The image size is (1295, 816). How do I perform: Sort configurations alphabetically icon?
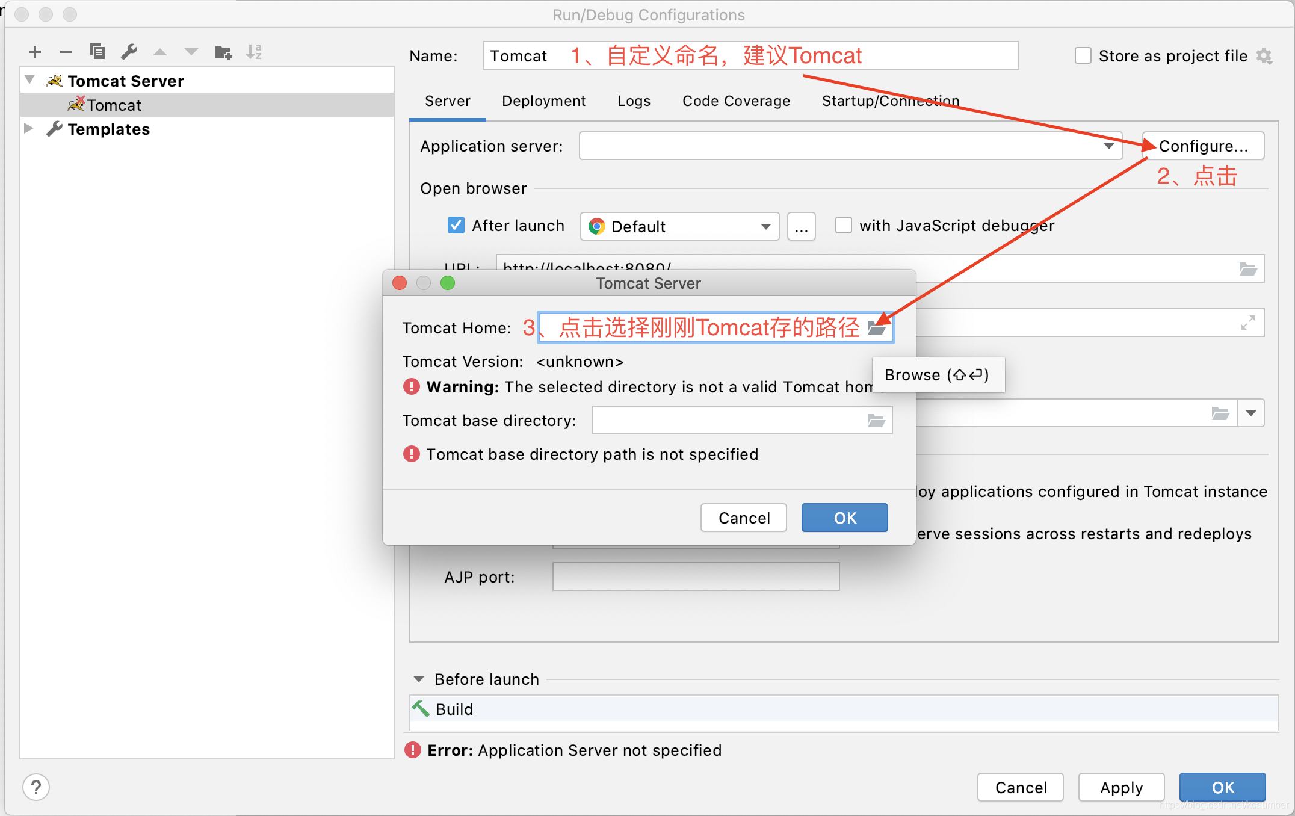pyautogui.click(x=254, y=52)
